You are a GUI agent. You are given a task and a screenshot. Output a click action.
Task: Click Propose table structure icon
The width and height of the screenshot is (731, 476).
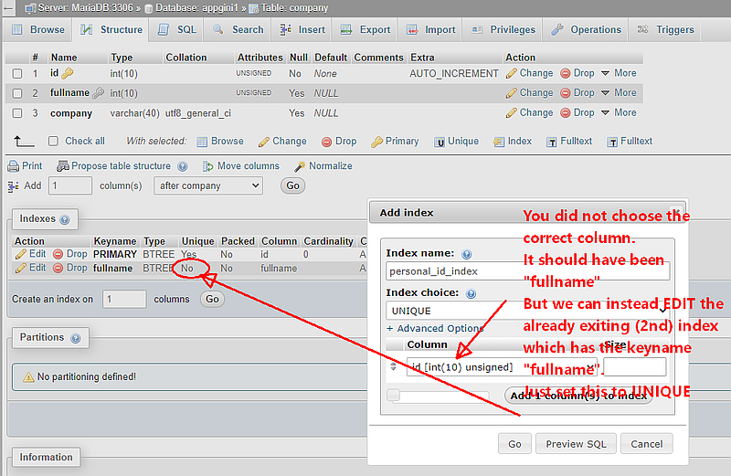coord(62,166)
